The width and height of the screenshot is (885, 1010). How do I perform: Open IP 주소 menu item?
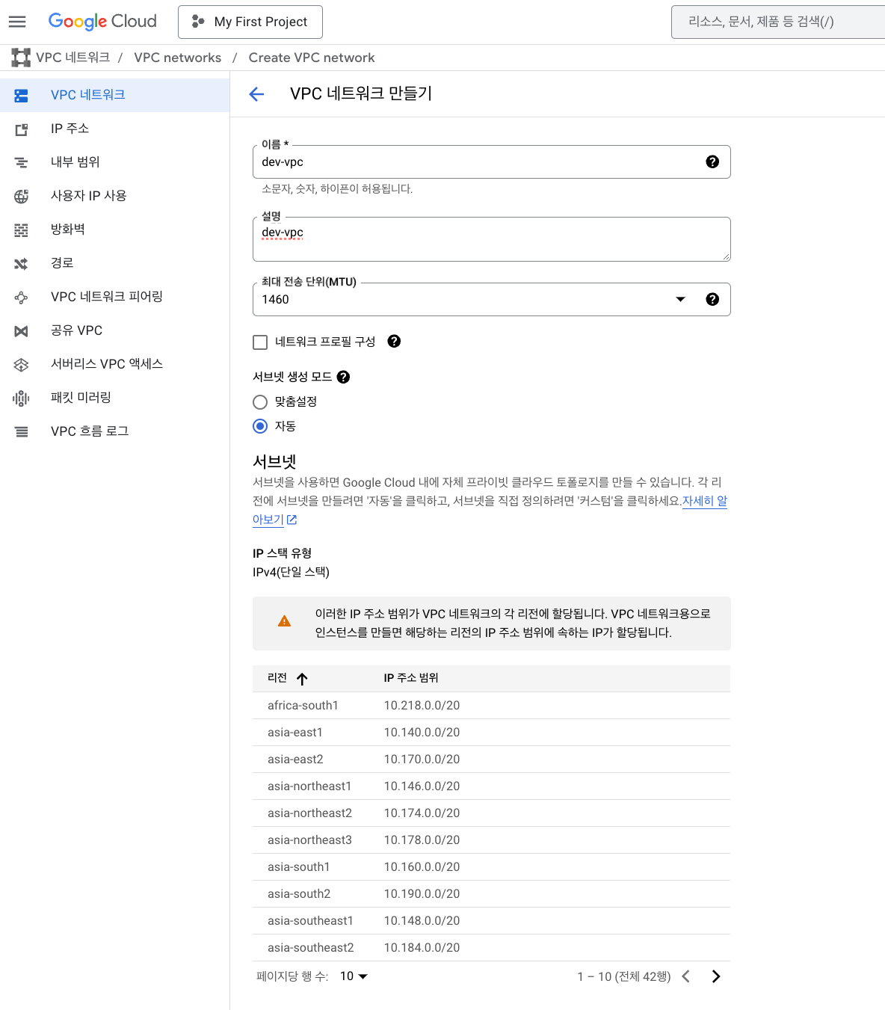pyautogui.click(x=114, y=129)
